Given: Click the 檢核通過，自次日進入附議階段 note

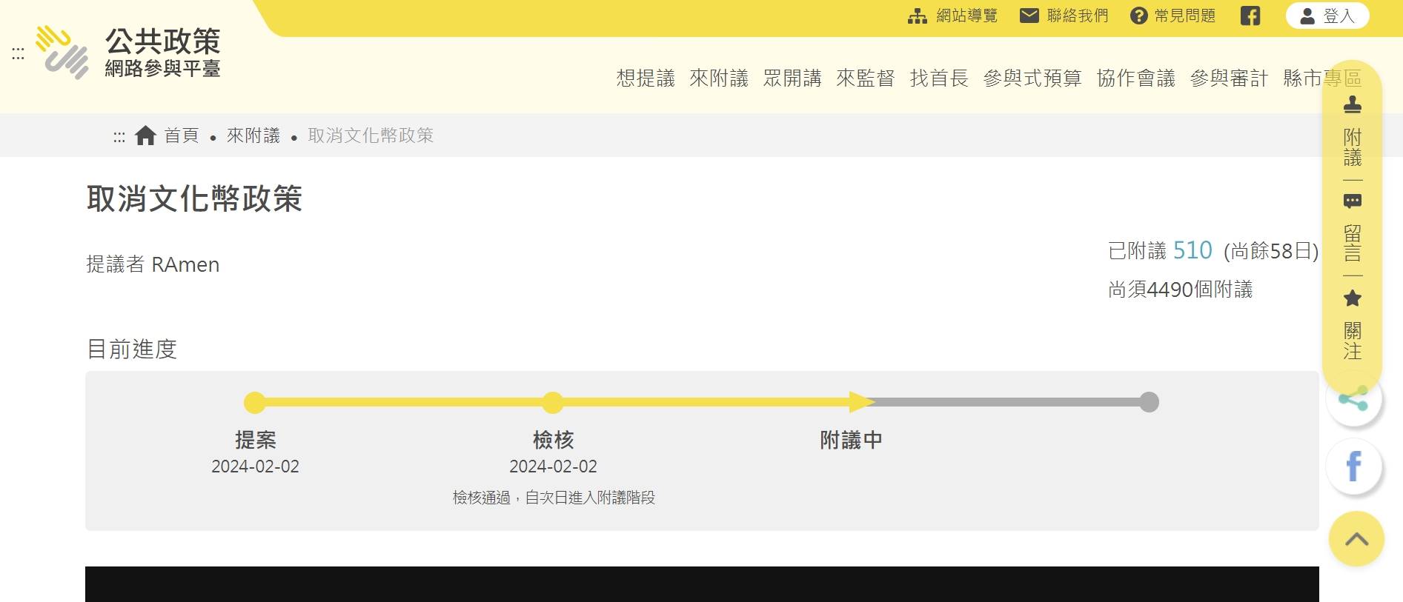Looking at the screenshot, I should pos(554,498).
